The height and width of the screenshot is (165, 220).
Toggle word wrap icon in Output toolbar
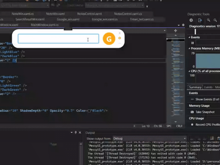(218, 138)
